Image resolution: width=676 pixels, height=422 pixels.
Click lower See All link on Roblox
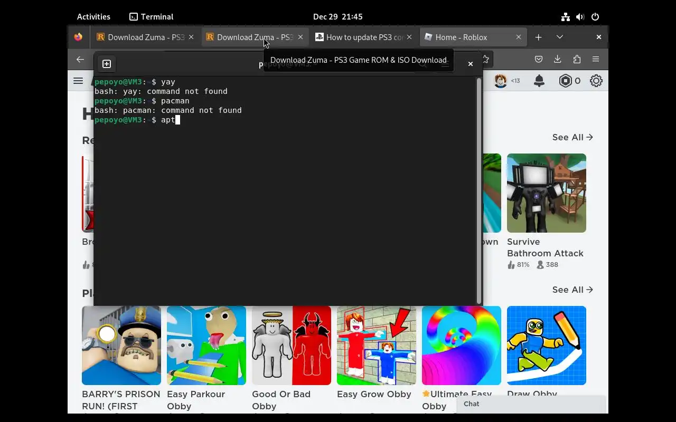[572, 290]
